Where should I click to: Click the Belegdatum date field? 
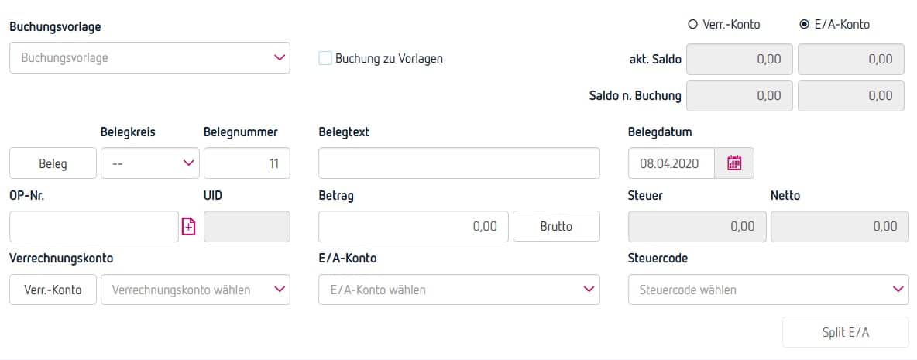click(x=671, y=163)
